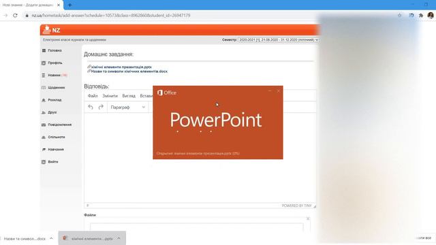Open the Змінити editor menu
436x245 pixels.
110,96
